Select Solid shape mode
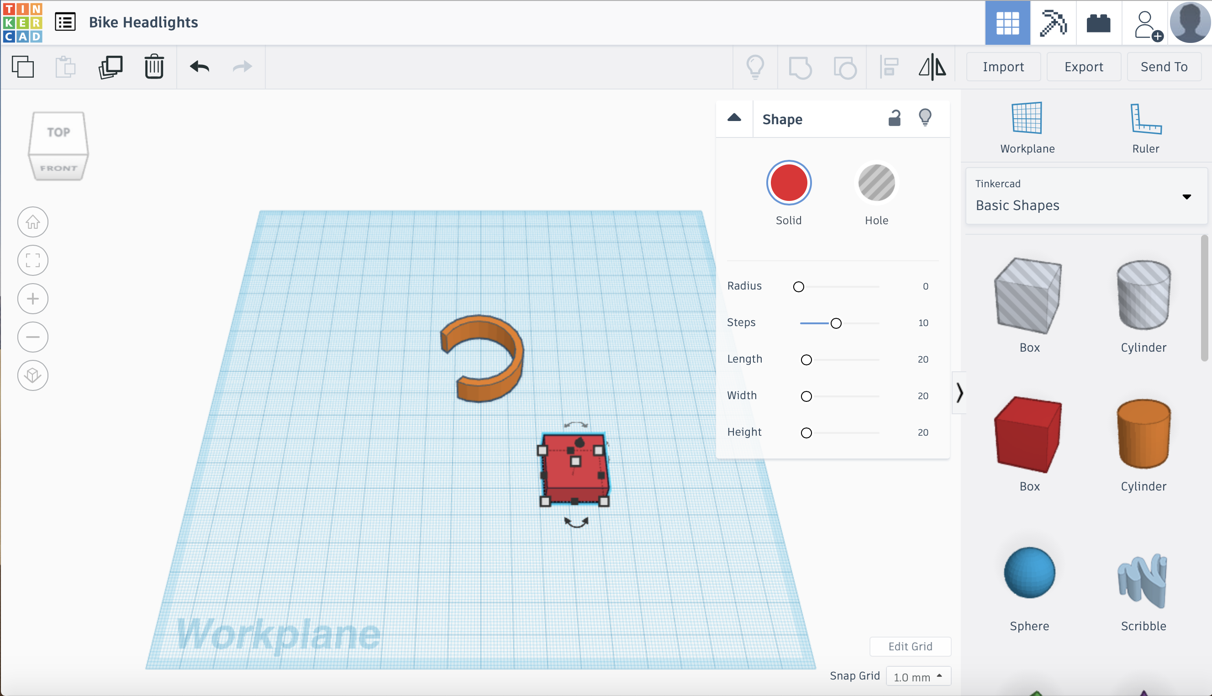 tap(789, 183)
